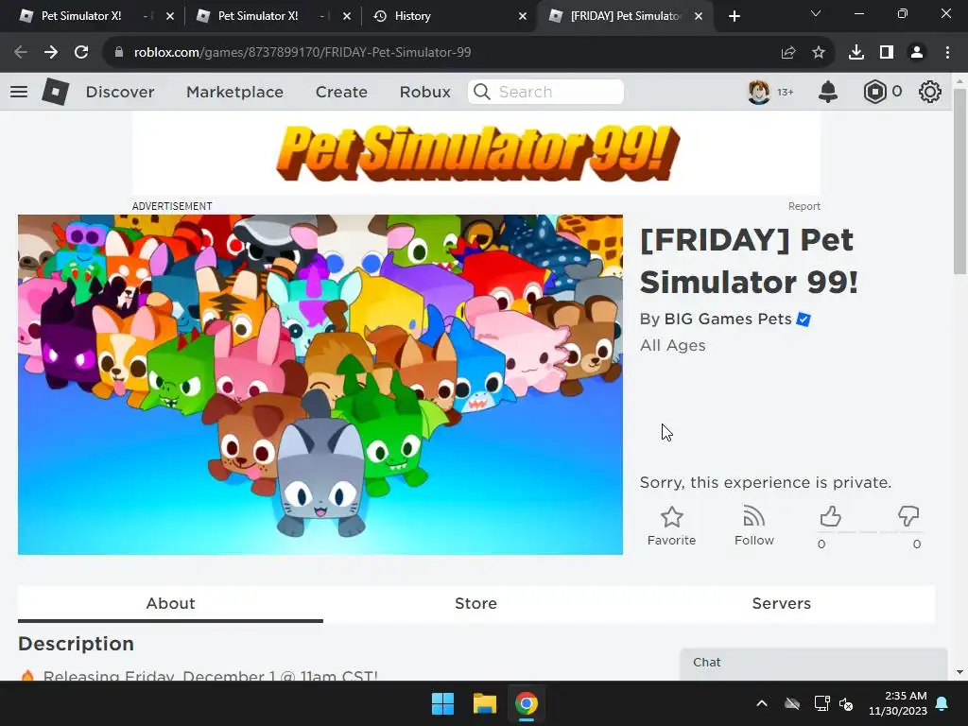Close the History browser tab
Image resolution: width=968 pixels, height=726 pixels.
tap(522, 16)
